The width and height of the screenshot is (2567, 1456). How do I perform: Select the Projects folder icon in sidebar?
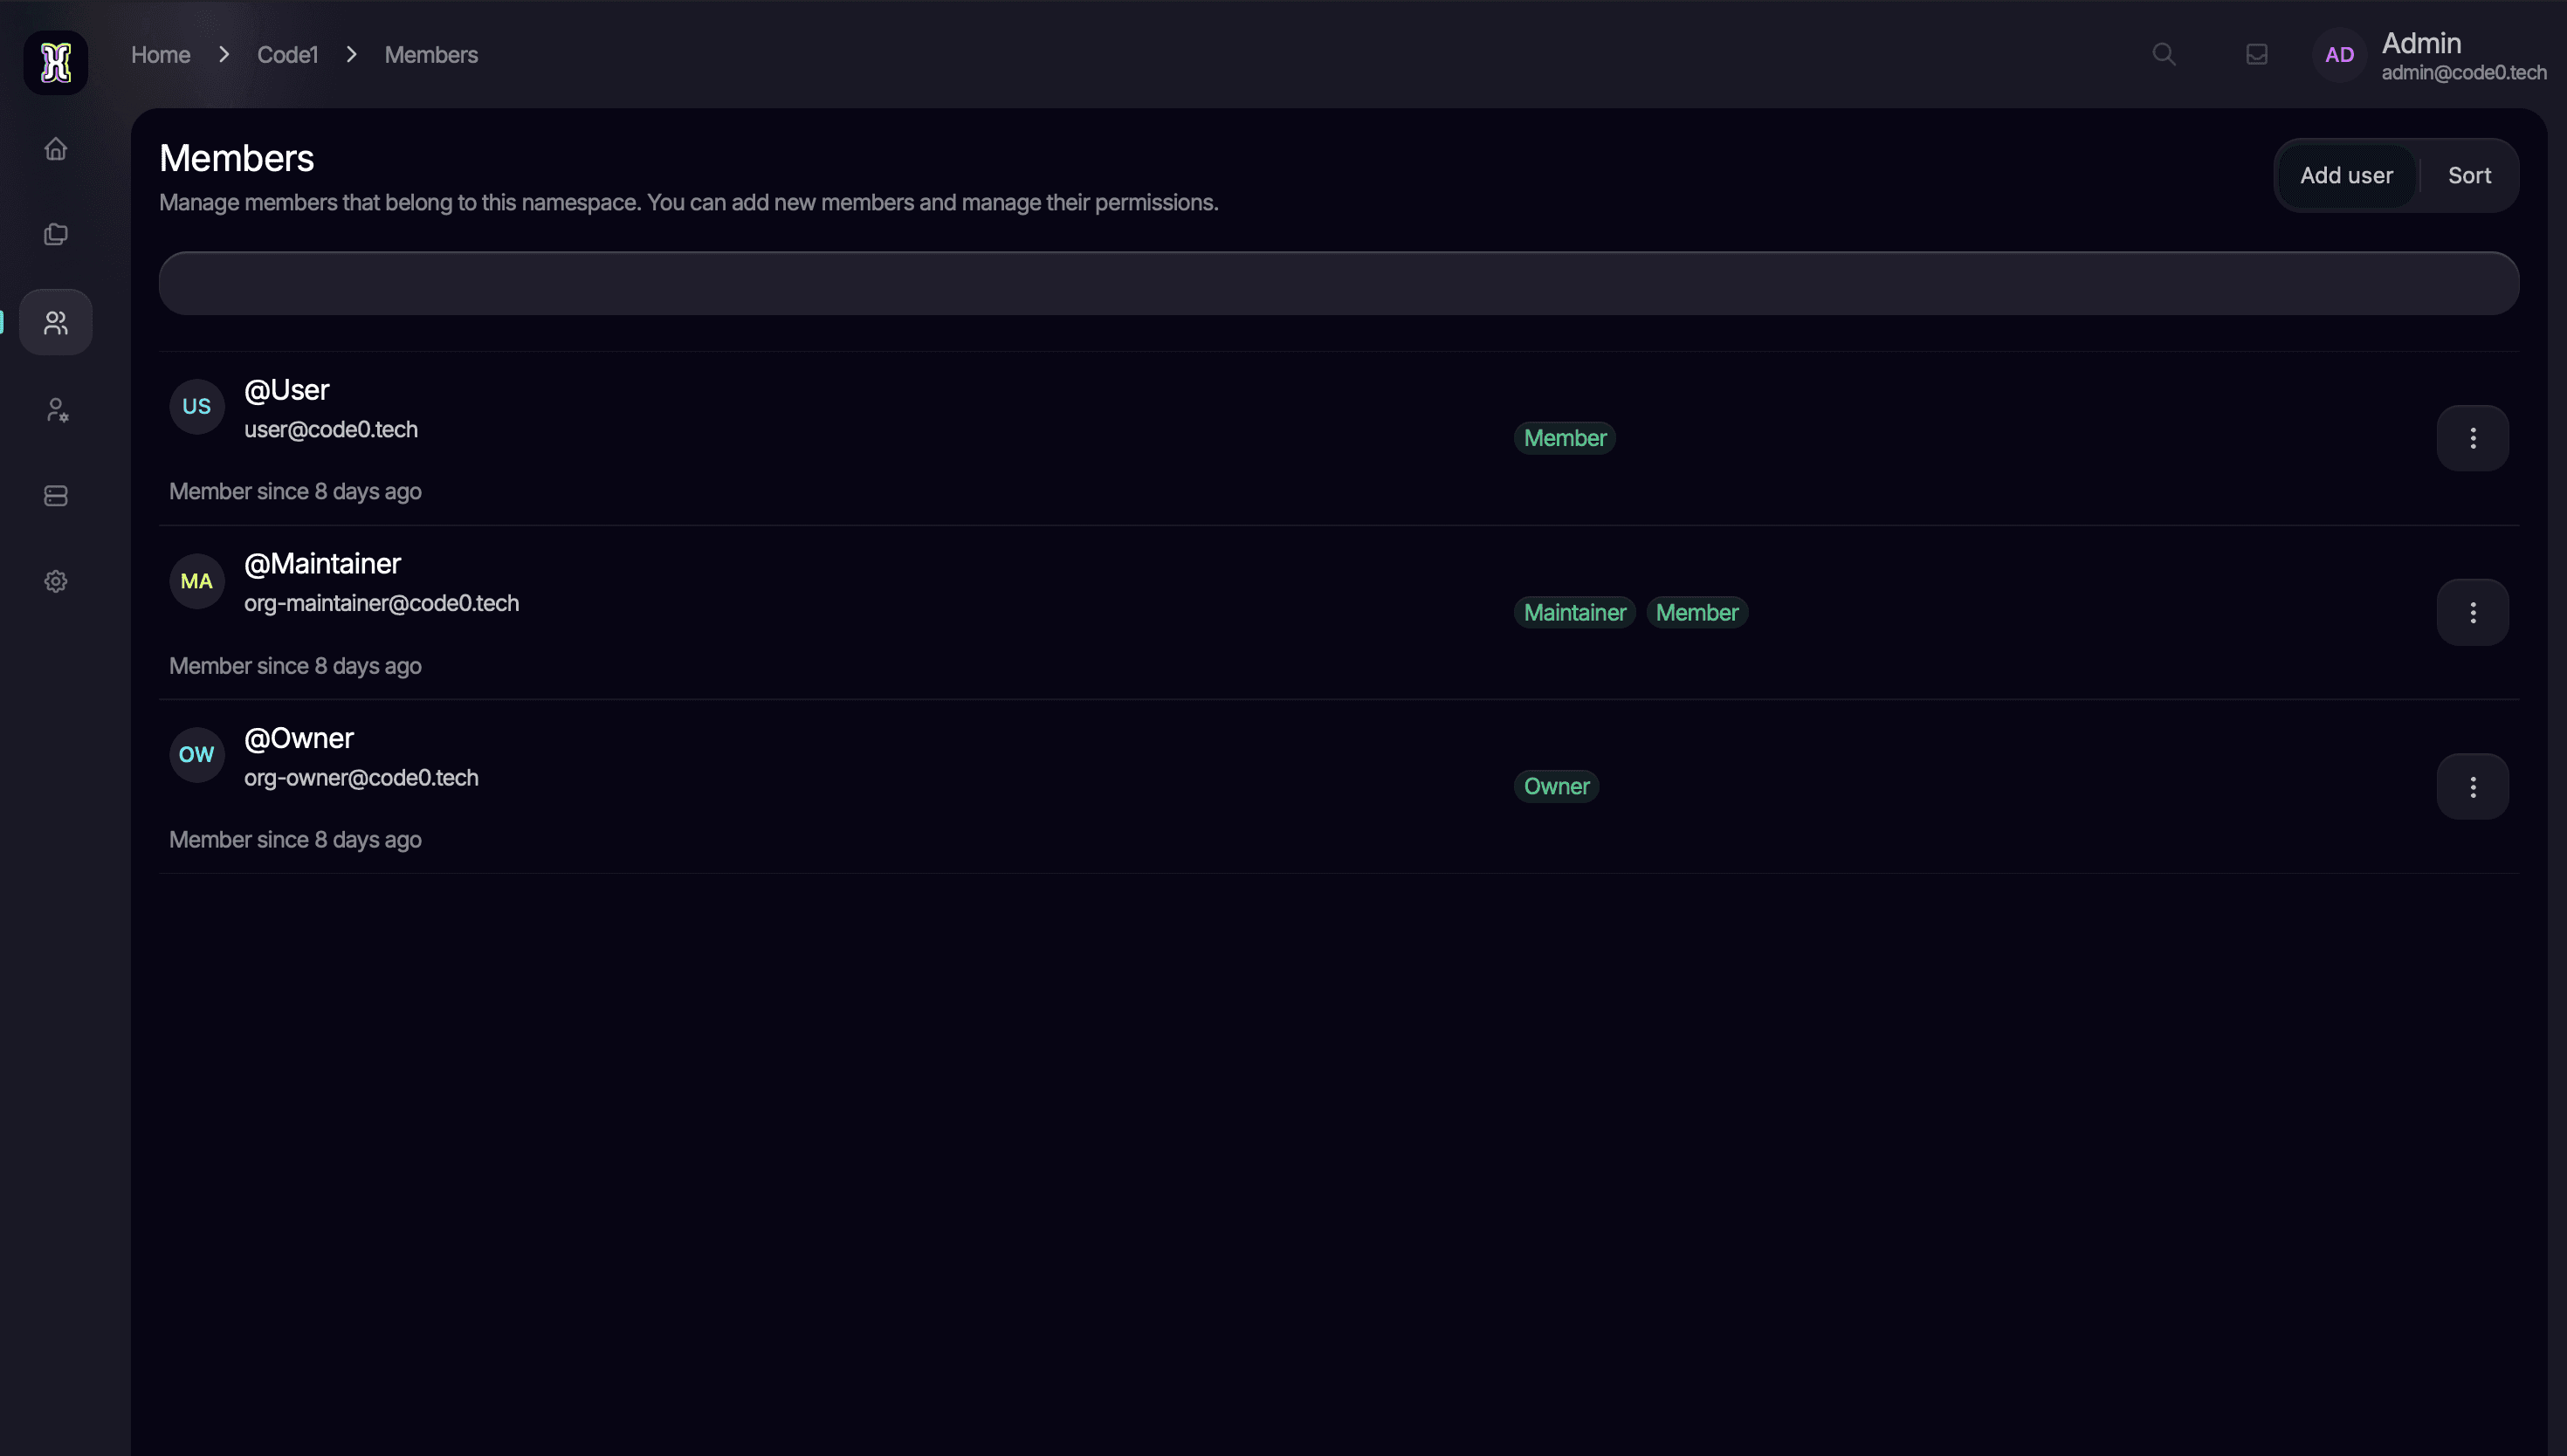point(55,234)
